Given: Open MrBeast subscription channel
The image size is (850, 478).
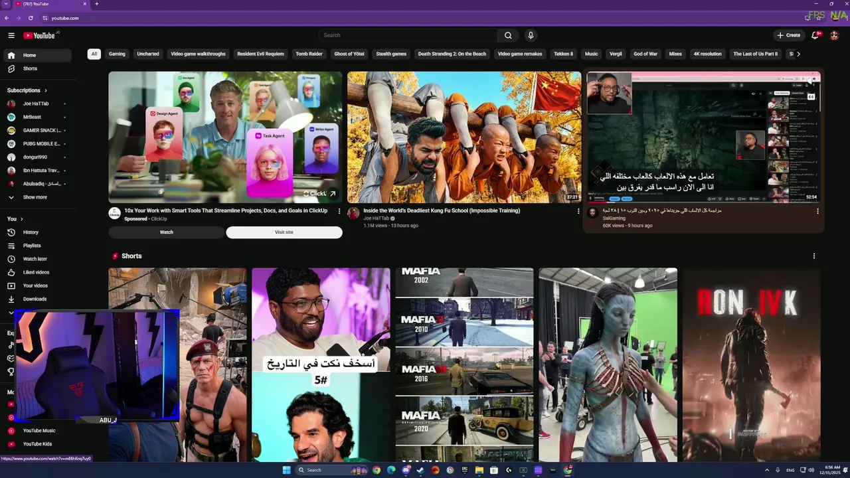Looking at the screenshot, I should pos(39,117).
